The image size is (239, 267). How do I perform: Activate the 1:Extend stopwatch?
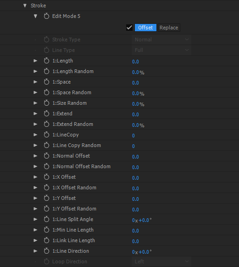(x=46, y=114)
